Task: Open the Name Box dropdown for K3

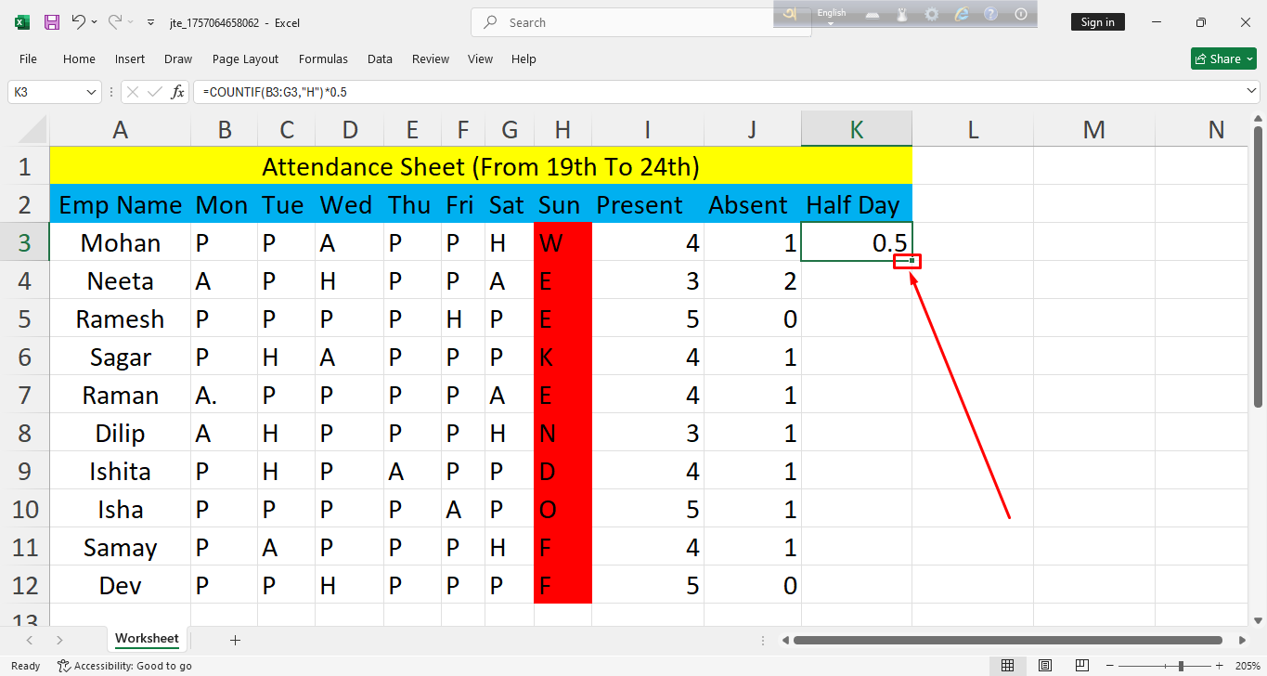Action: tap(91, 92)
